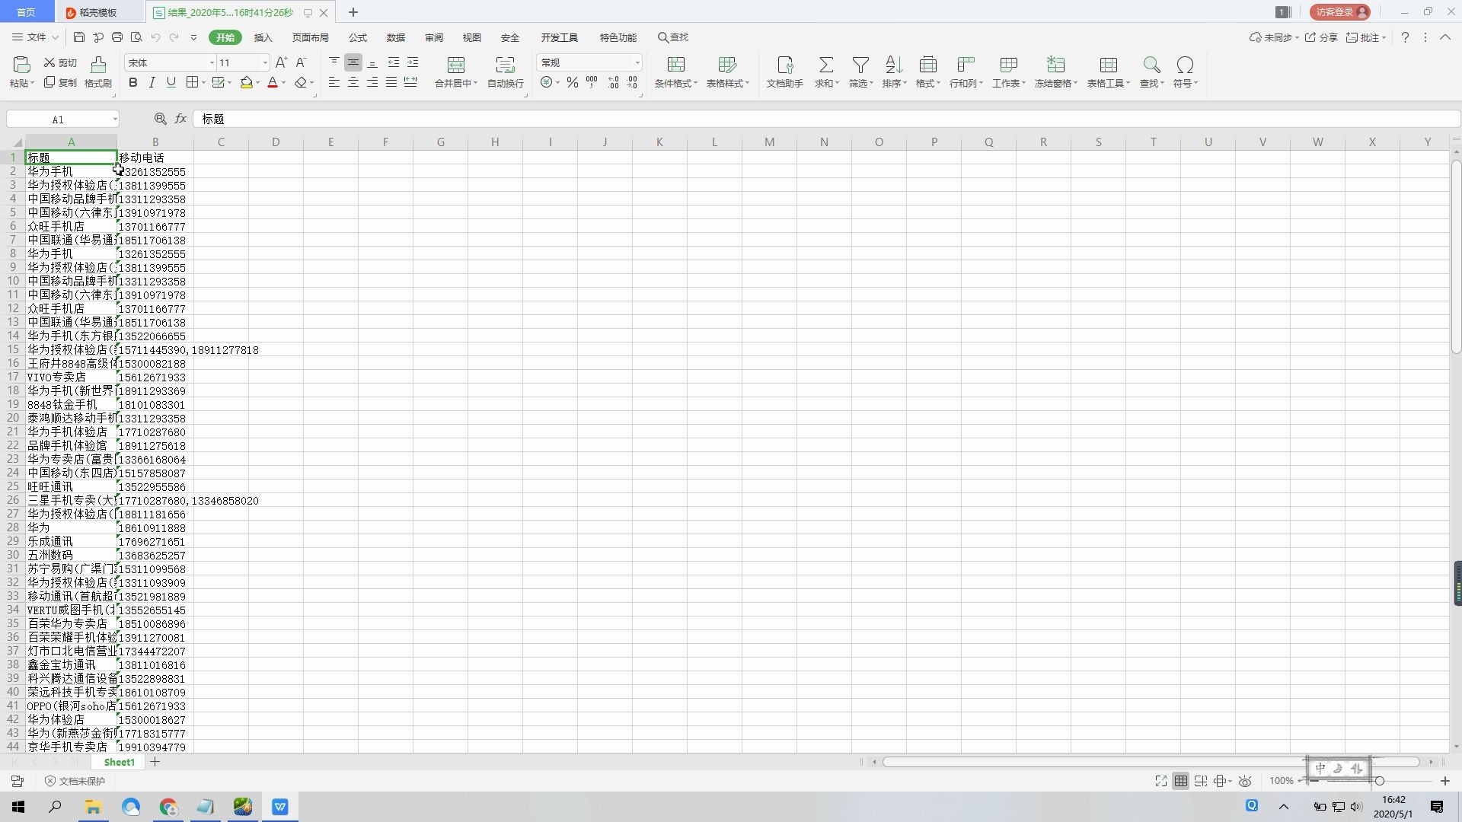
Task: Toggle Italic formatting
Action: 152,83
